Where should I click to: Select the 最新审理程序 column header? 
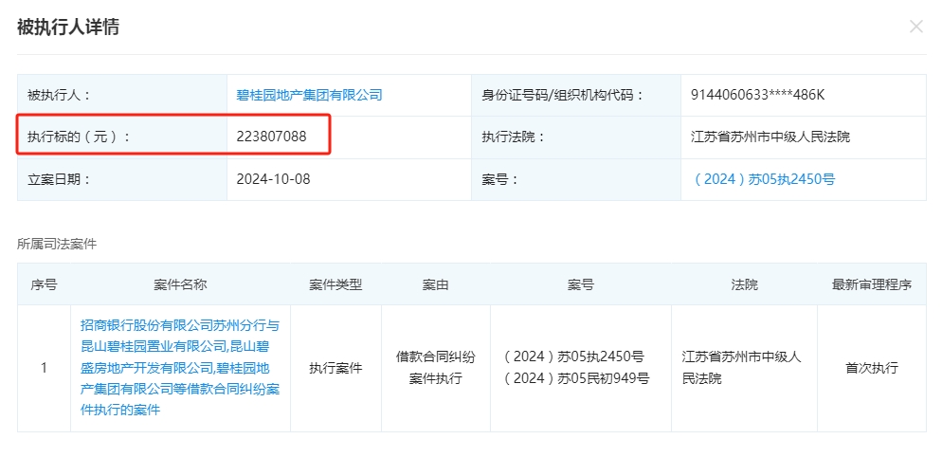point(871,284)
